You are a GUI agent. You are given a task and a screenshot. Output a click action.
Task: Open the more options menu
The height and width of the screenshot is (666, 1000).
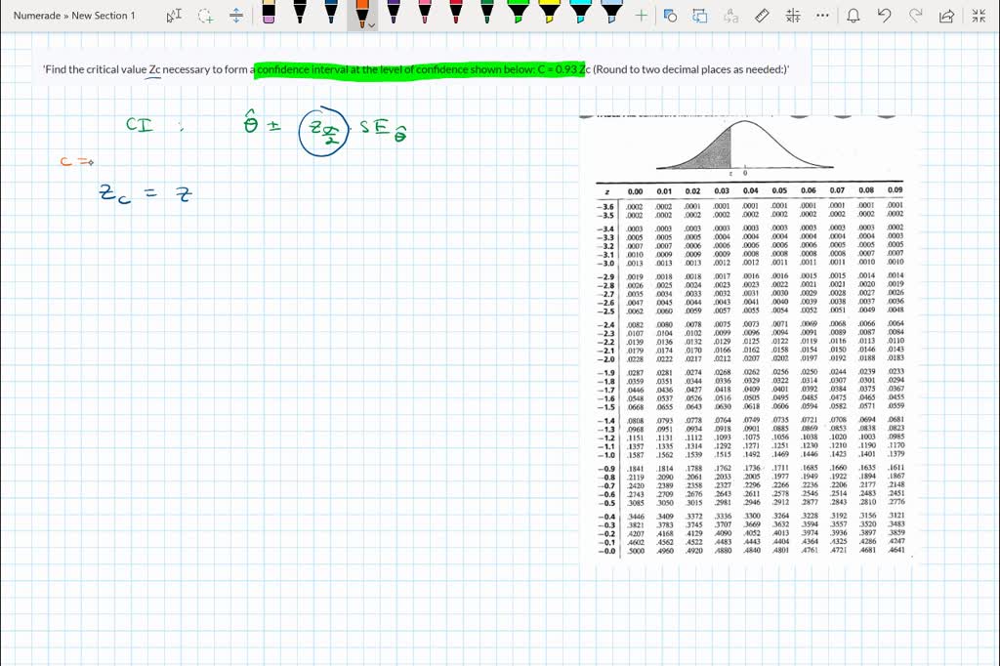coord(821,16)
